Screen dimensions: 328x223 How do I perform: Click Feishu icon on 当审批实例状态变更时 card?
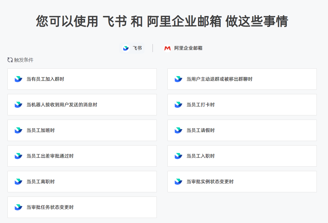(178, 182)
